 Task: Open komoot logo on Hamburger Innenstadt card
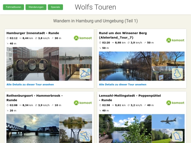pos(83,38)
